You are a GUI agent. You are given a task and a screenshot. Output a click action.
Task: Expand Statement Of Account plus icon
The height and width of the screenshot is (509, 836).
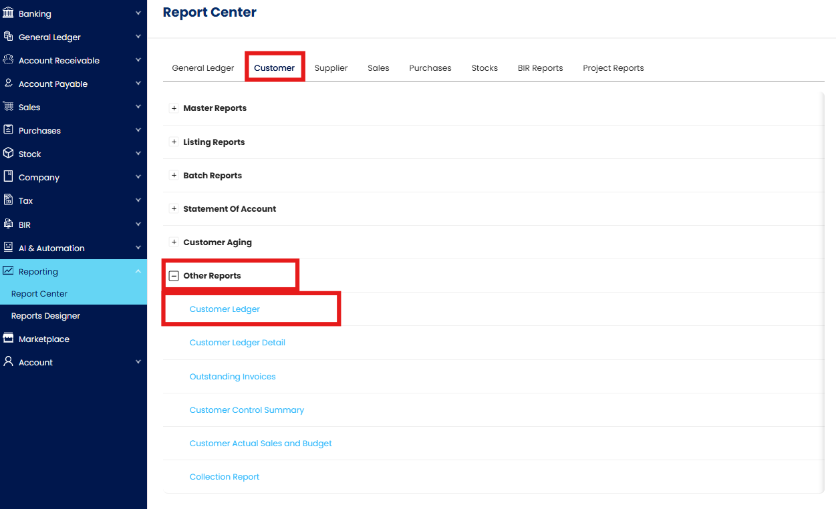point(174,209)
